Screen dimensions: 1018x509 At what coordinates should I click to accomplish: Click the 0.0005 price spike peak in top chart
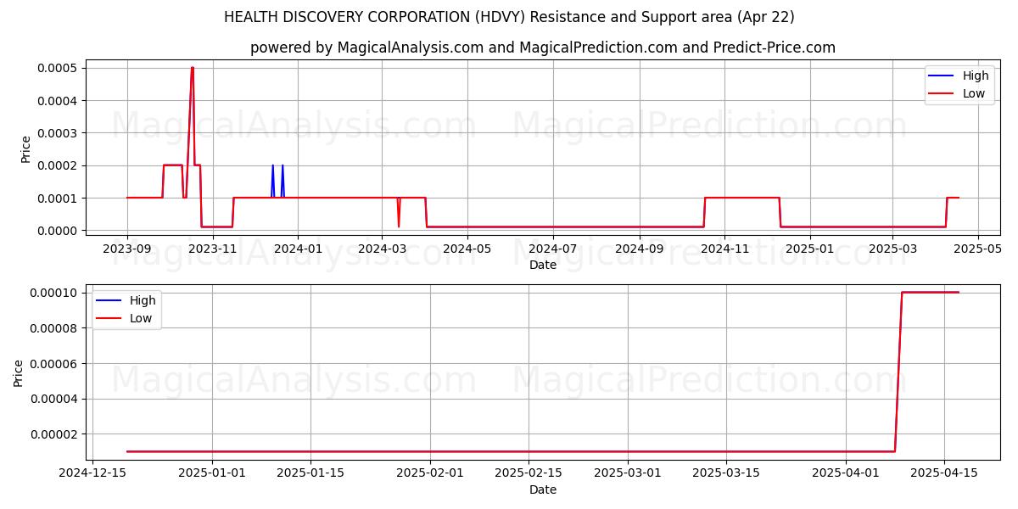coord(193,68)
